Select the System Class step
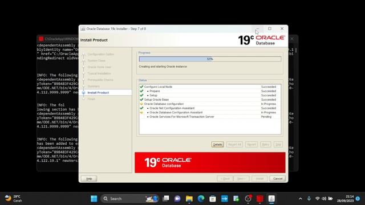The height and width of the screenshot is (205, 365). coord(96,61)
